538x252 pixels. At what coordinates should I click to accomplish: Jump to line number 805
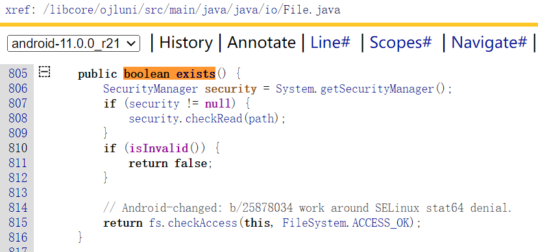point(18,74)
